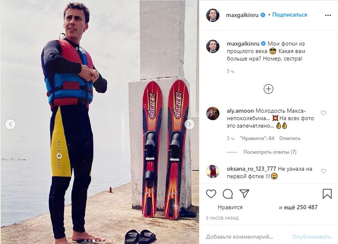Open three-dot post options menu

[328, 15]
